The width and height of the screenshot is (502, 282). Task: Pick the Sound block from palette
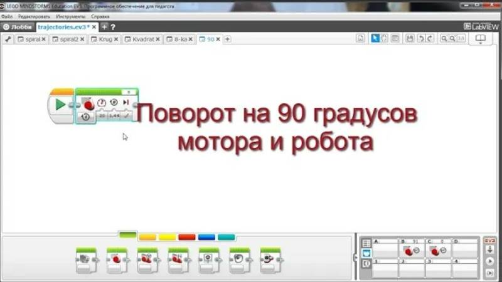point(240,260)
